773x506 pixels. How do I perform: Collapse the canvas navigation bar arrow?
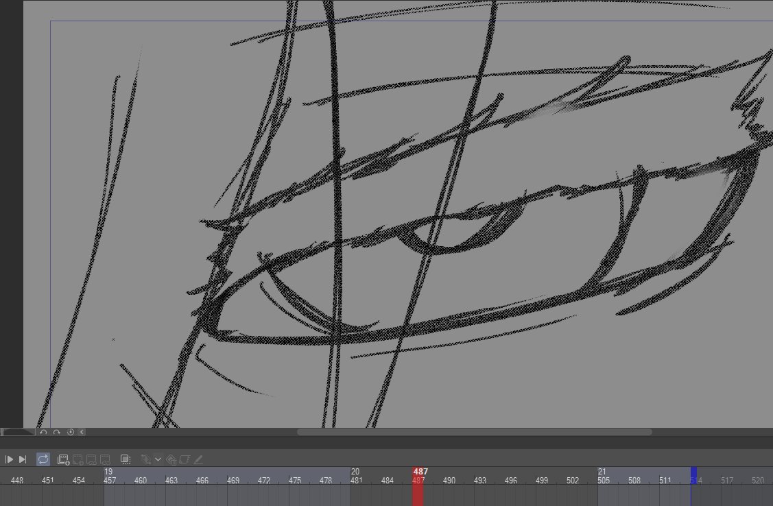coord(82,432)
